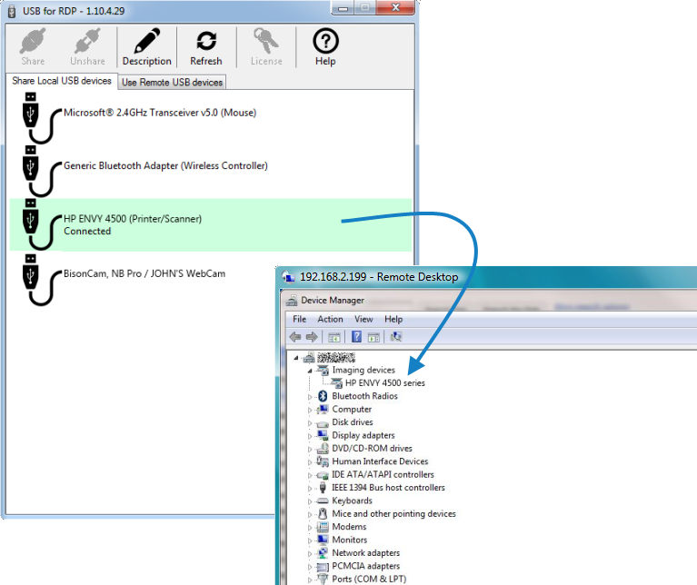This screenshot has width=697, height=585.
Task: Click Device Manager blue help toolbar icon
Action: pyautogui.click(x=356, y=337)
